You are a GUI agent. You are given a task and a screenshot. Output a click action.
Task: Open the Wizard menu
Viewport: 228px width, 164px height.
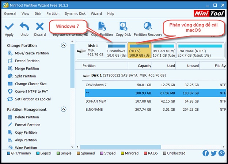click(96, 14)
